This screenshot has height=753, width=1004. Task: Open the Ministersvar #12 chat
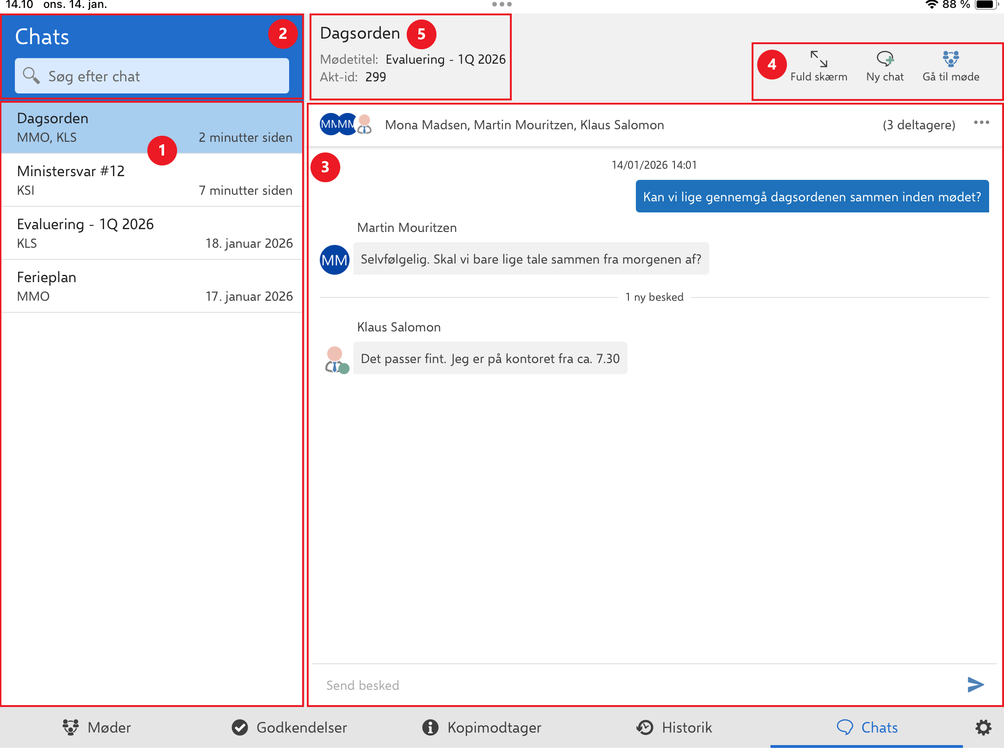(152, 180)
